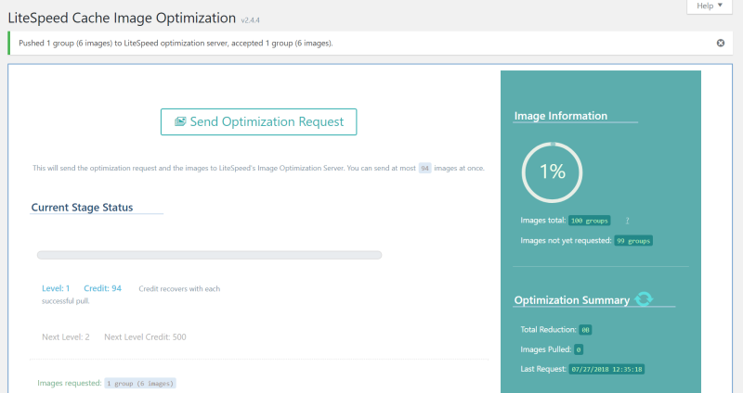Click the 94 images limit badge
743x393 pixels.
425,168
